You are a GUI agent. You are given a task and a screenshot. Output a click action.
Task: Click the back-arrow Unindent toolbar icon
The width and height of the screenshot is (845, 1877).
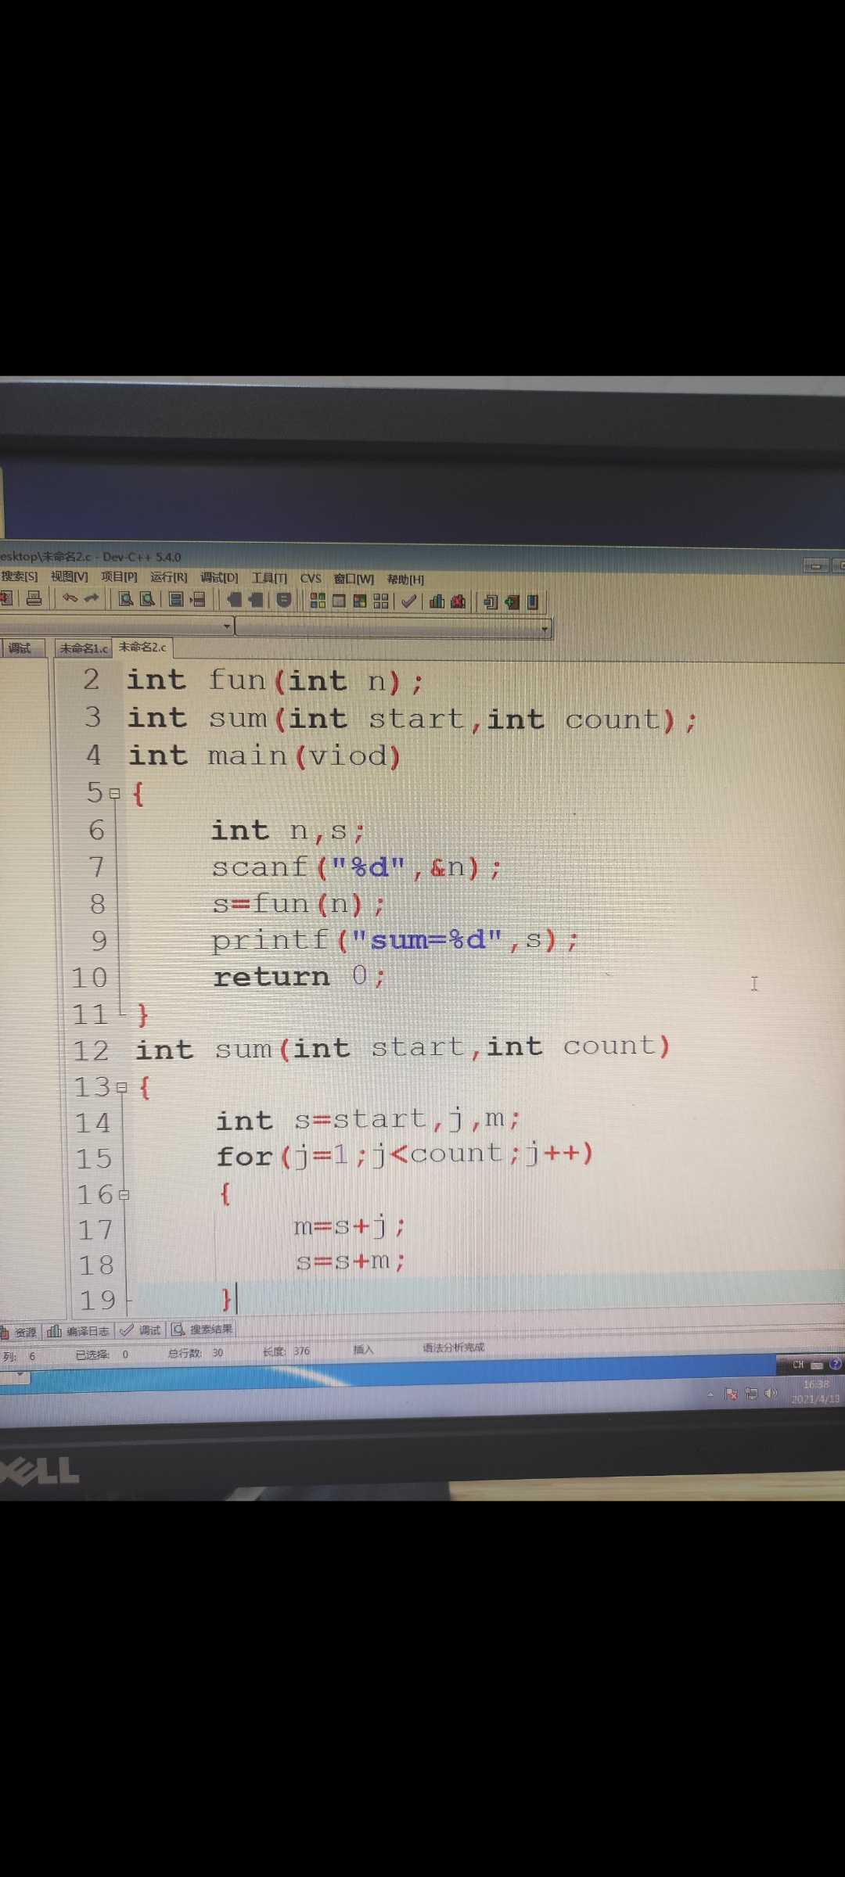pyautogui.click(x=234, y=600)
